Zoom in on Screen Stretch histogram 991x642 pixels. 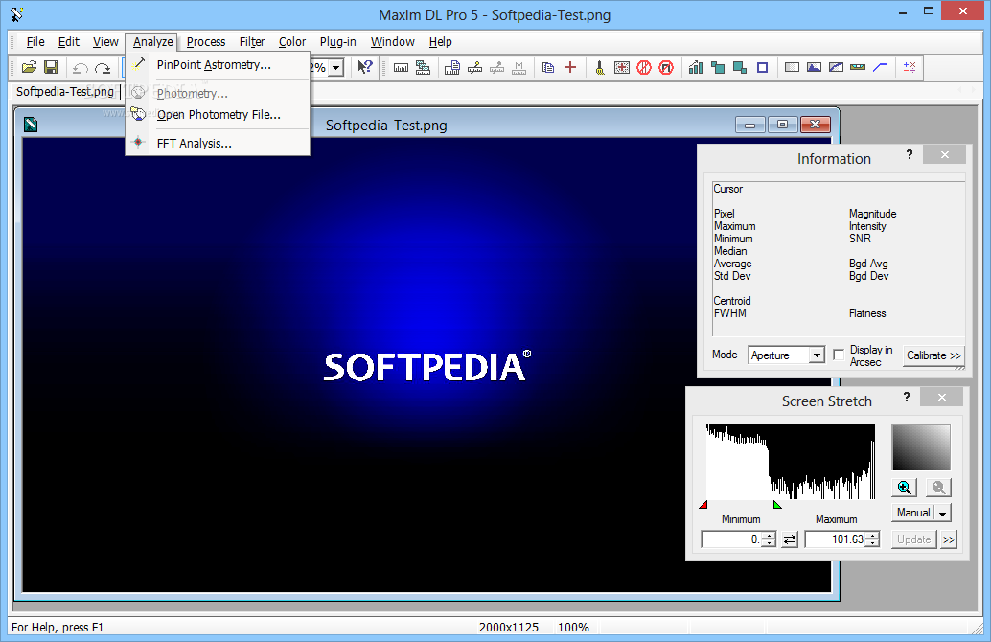point(905,487)
